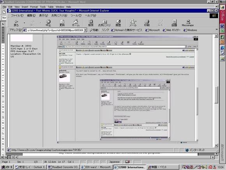Open the Search (検索) pane
Image resolution: width=226 pixels, height=170 pixels.
91,23
